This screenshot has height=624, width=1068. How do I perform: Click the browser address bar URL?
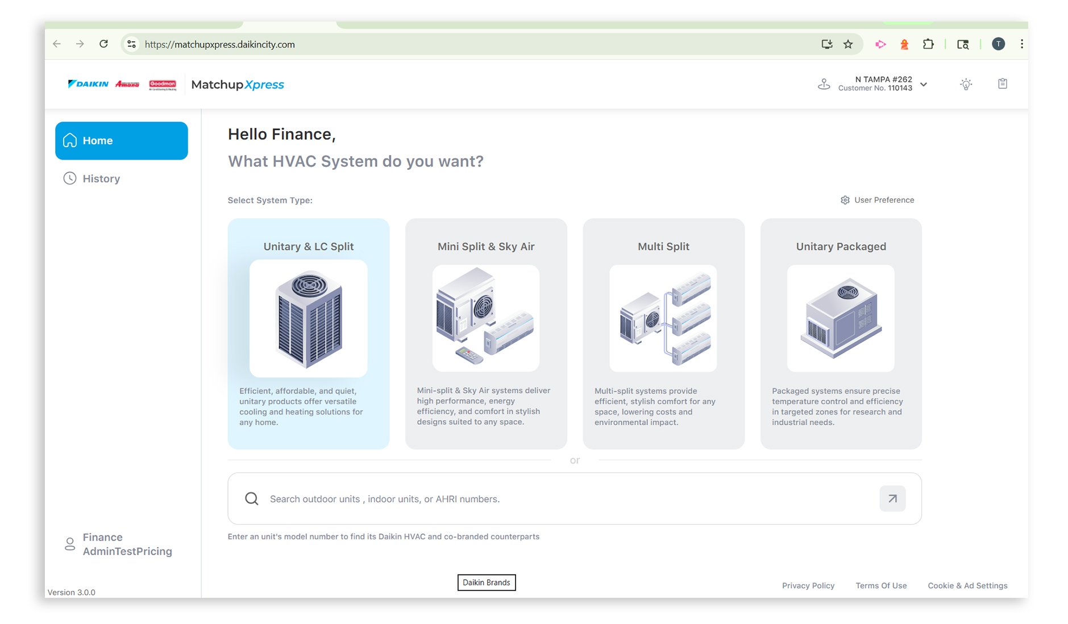tap(219, 44)
